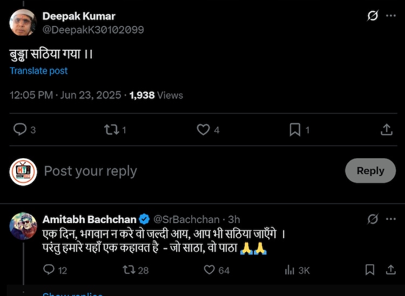View analytics for Amitabh Bachchan's reply

coord(290,270)
